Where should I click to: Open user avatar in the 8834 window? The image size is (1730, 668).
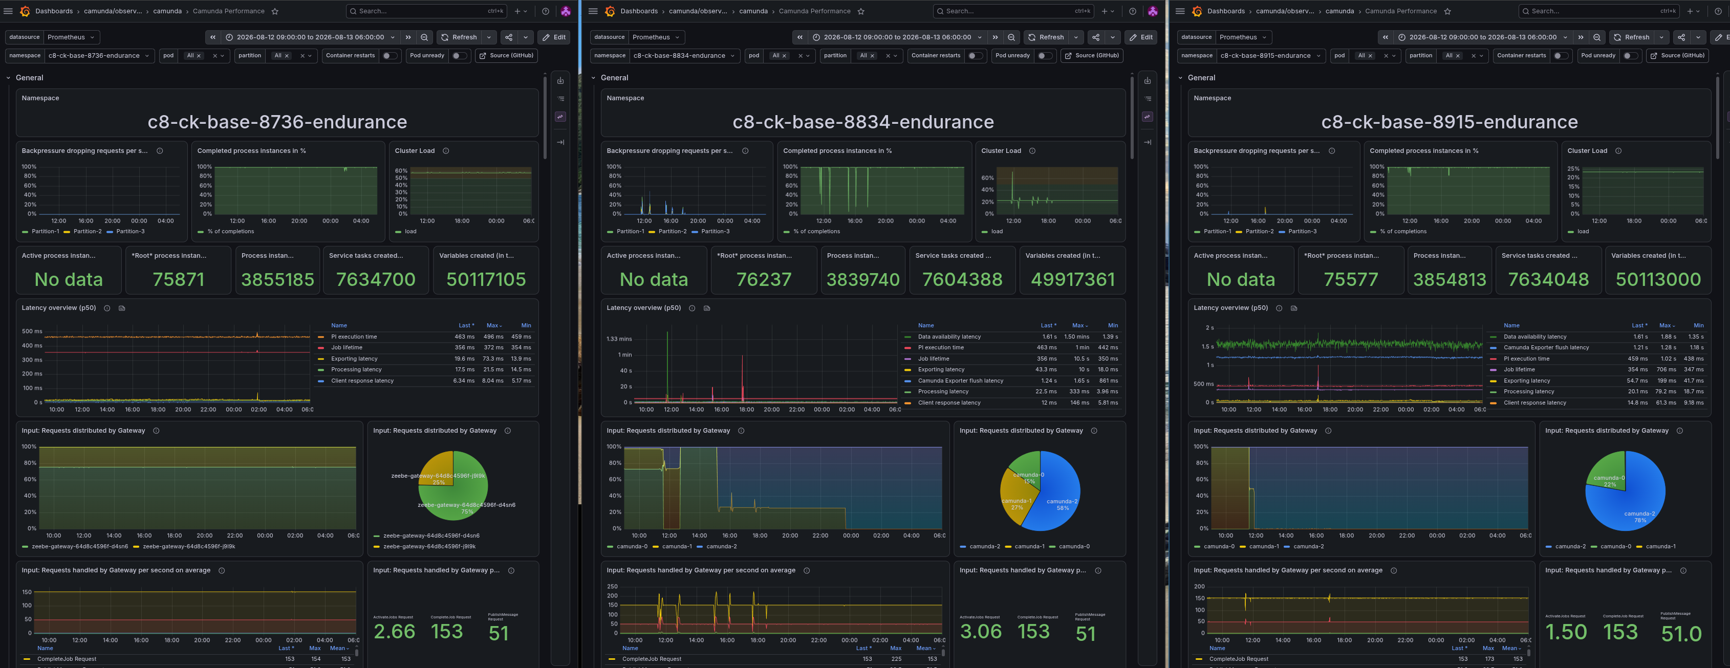[x=1153, y=11]
